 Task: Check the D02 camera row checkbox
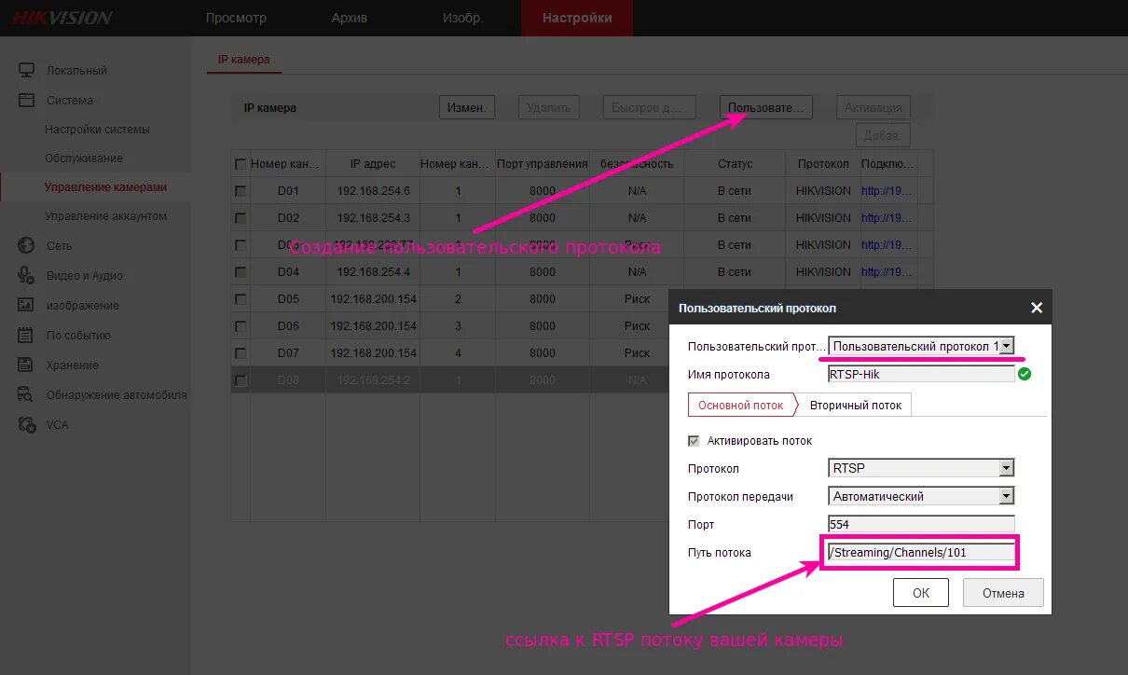(241, 218)
